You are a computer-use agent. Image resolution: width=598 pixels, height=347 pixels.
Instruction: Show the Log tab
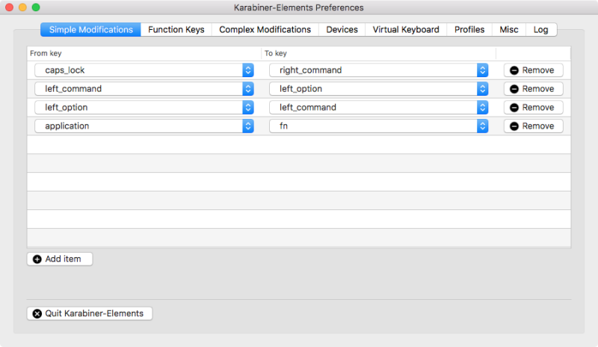click(x=540, y=30)
